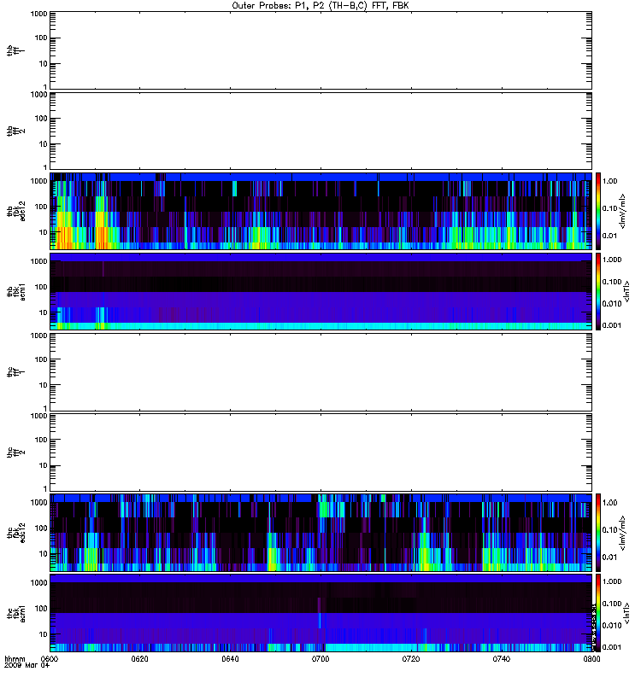Click the thc edc12 rainbow color bar
Image resolution: width=641 pixels, height=683 pixels.
point(598,533)
